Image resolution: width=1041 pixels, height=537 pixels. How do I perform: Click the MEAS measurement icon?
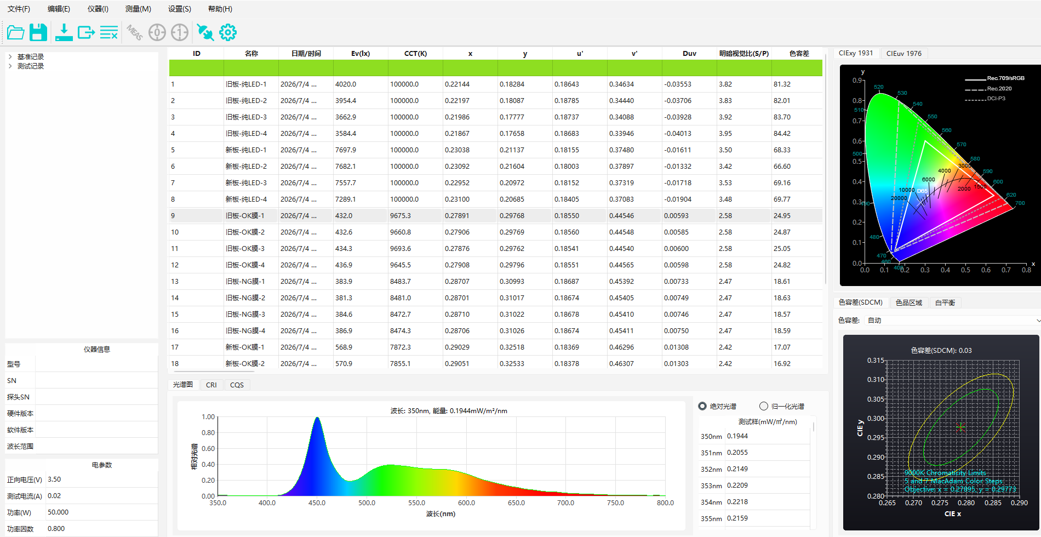pyautogui.click(x=134, y=33)
